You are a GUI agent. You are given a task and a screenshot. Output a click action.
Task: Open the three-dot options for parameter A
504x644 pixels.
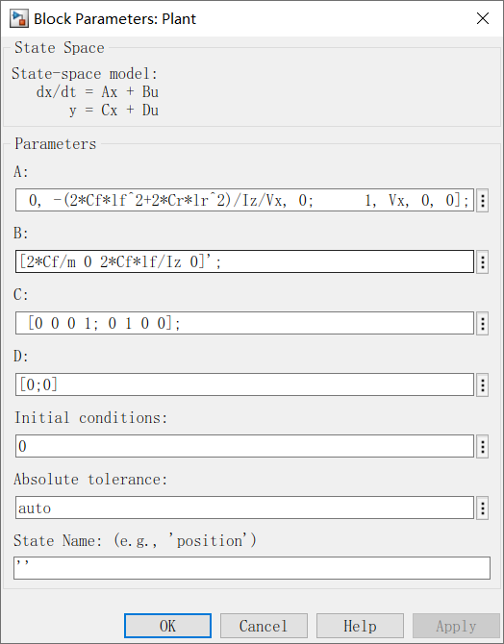pos(483,201)
